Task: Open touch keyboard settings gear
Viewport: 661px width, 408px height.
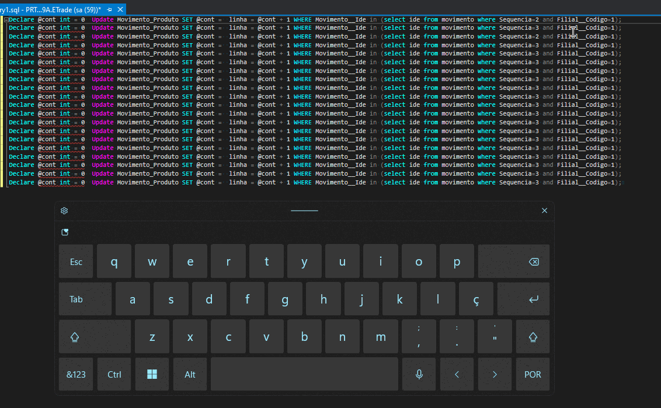Action: (x=64, y=211)
